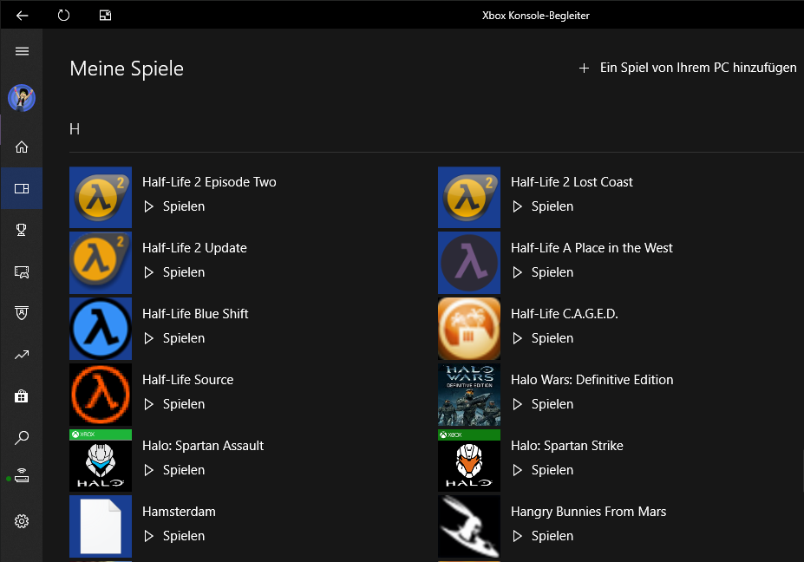This screenshot has height=562, width=804.
Task: Select the Half-Life Blue Shift title
Action: point(195,314)
